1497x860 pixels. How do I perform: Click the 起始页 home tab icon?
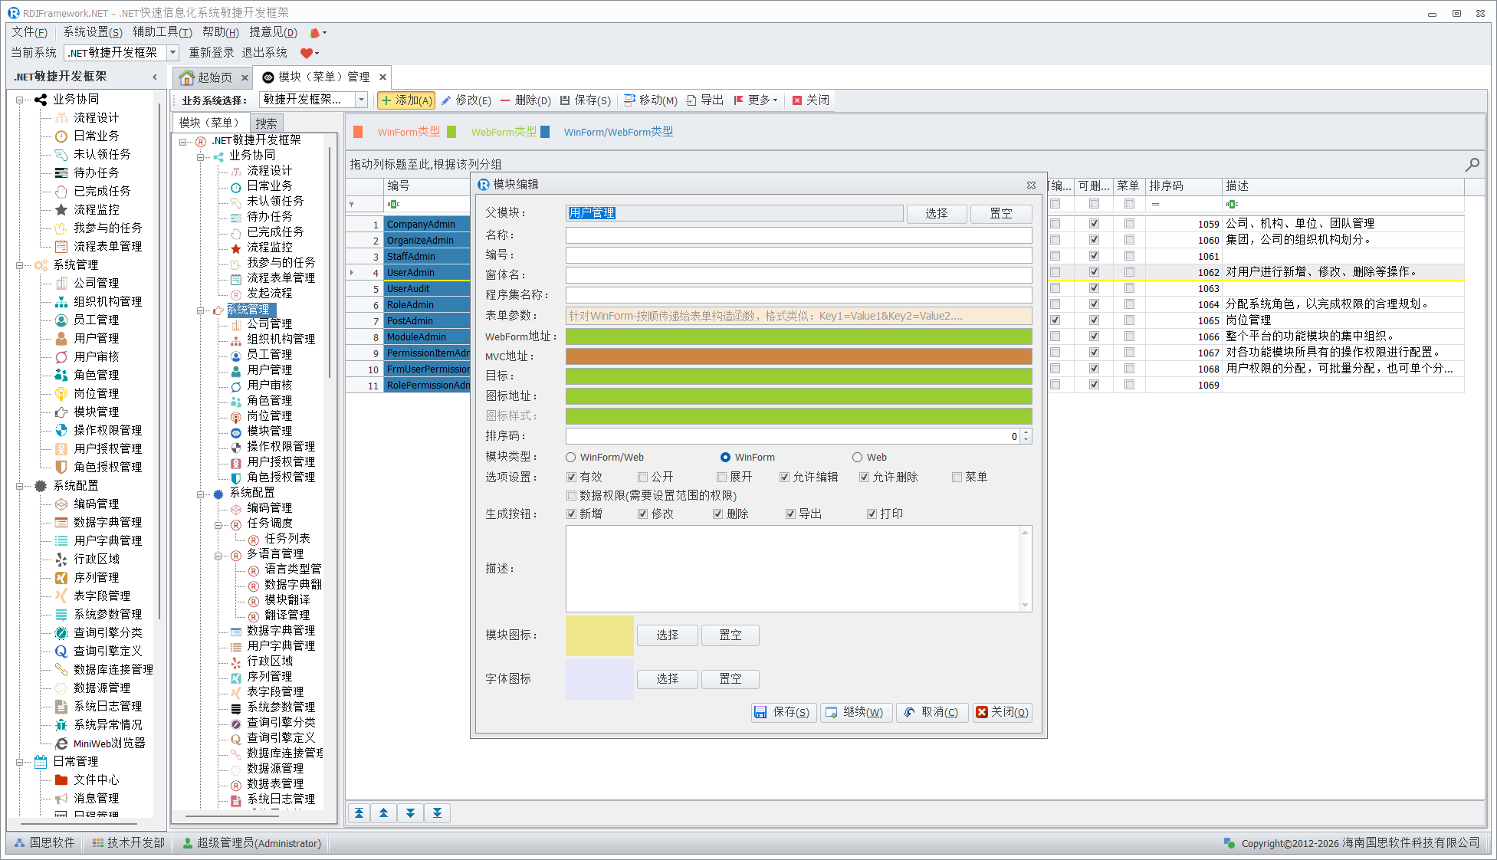pyautogui.click(x=187, y=77)
